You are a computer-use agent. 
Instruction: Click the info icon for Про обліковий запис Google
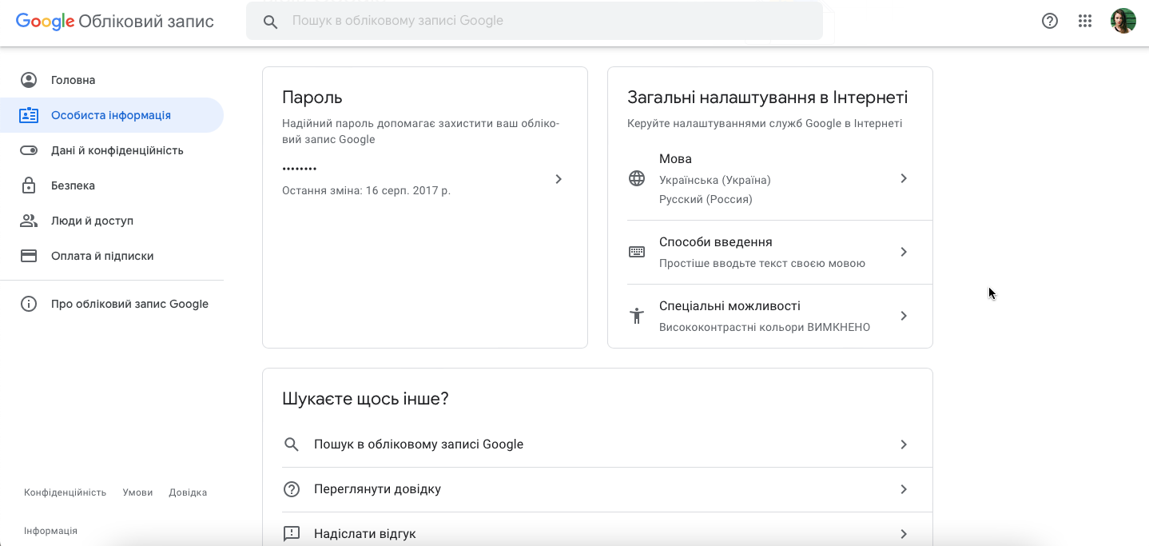pyautogui.click(x=29, y=303)
